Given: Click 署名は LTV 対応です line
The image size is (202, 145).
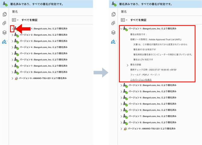Looking at the screenshot, I should pyautogui.click(x=143, y=60).
